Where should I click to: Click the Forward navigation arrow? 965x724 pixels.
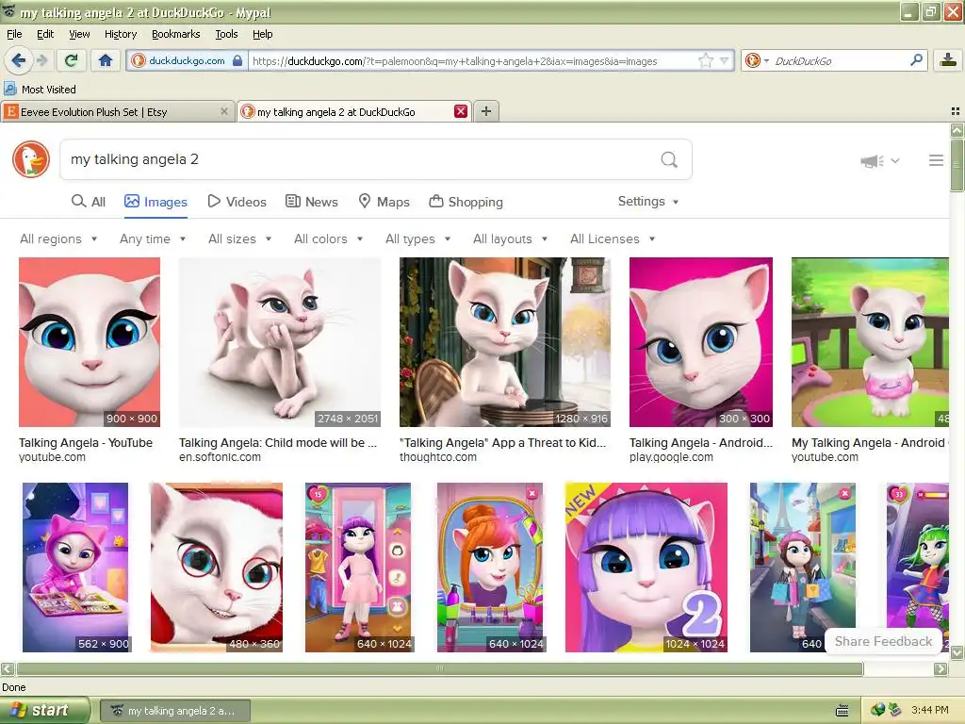point(41,60)
